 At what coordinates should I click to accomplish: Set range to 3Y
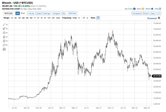[x=42, y=18]
